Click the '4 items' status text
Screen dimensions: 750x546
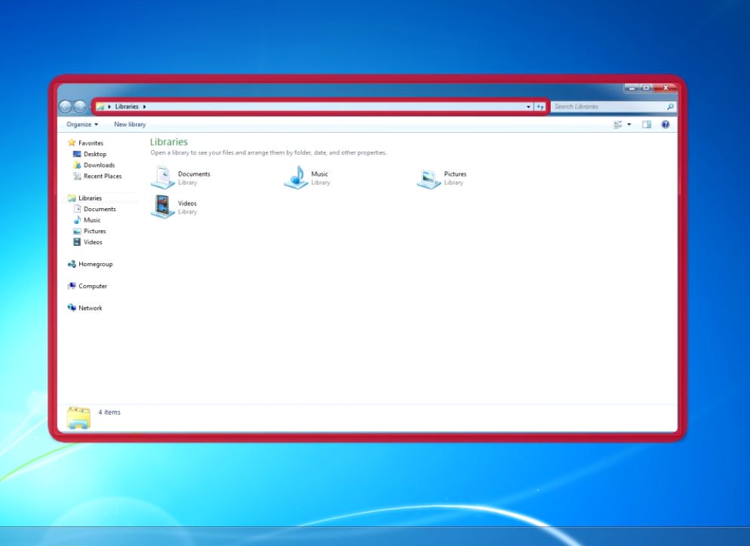click(x=109, y=412)
